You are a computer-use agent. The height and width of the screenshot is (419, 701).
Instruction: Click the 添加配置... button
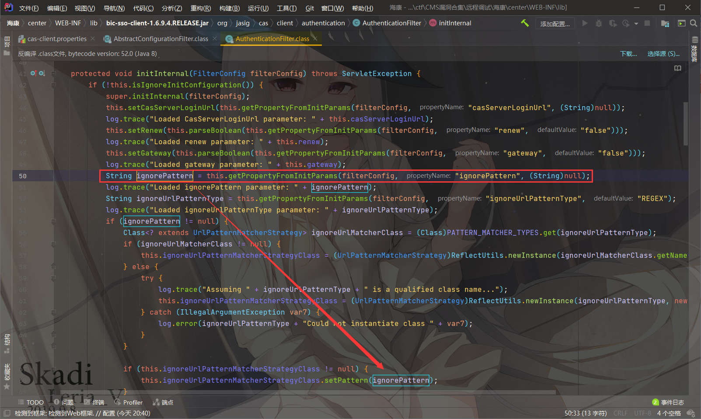tap(555, 24)
